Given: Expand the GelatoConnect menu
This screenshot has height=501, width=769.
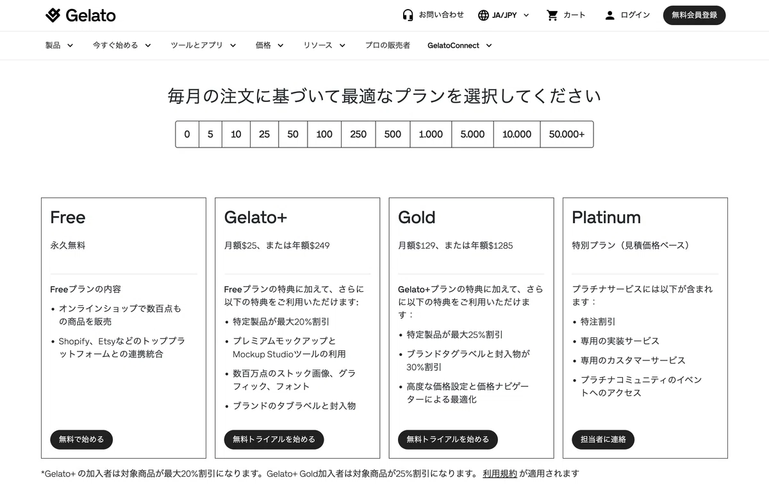Looking at the screenshot, I should [x=459, y=46].
